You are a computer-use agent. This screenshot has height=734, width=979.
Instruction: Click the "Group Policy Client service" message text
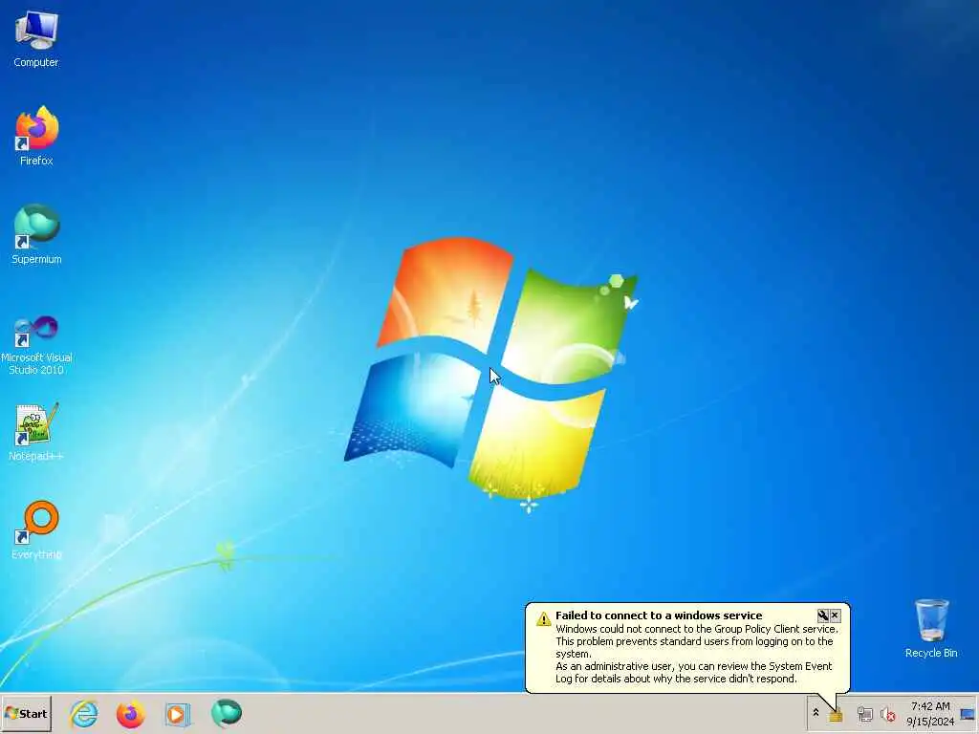(x=774, y=629)
